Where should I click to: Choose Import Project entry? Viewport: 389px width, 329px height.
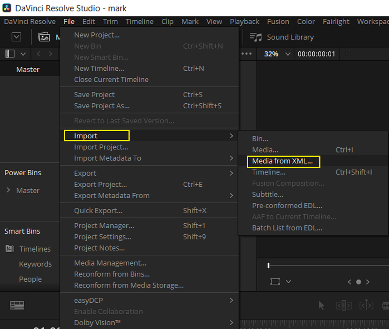(x=149, y=147)
